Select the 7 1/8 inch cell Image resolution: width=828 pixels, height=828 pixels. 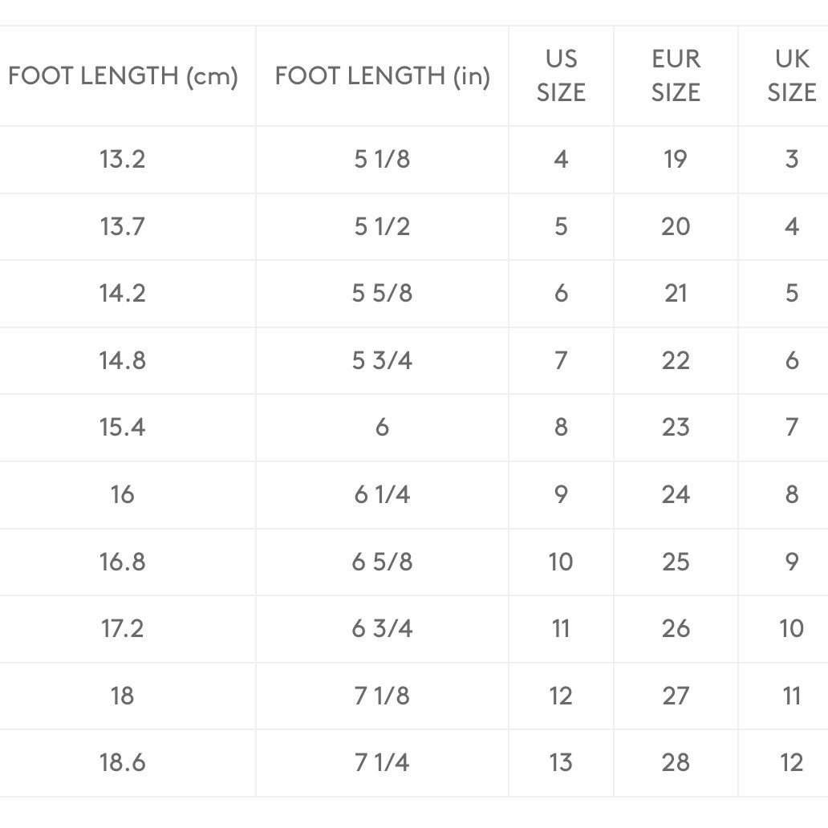point(382,695)
